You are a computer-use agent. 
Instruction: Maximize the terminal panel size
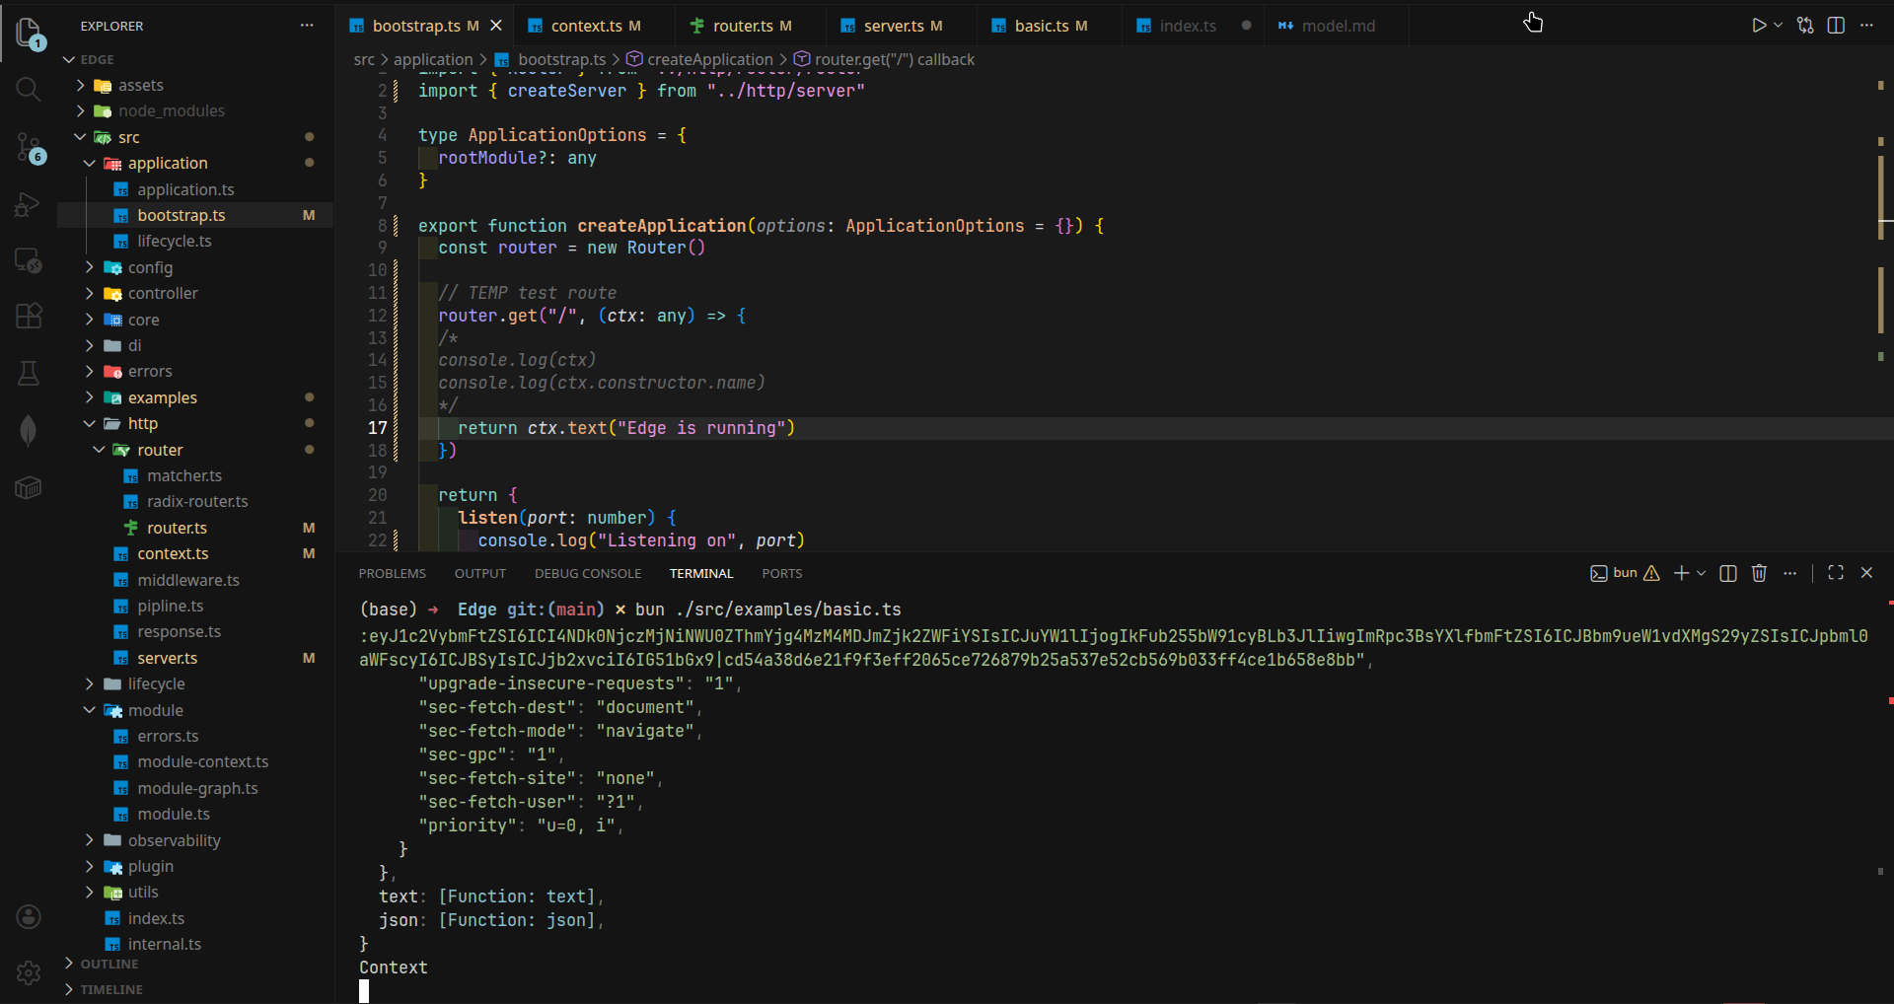[1836, 573]
